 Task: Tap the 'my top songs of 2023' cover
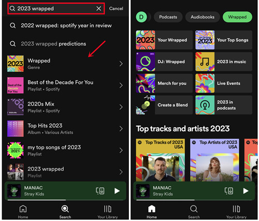16,150
